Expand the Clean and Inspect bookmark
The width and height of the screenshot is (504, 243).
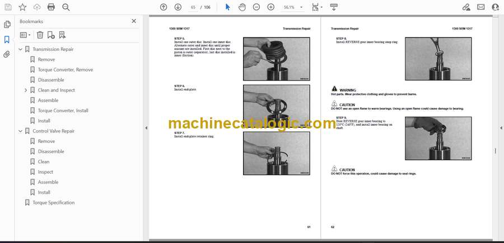pyautogui.click(x=26, y=90)
